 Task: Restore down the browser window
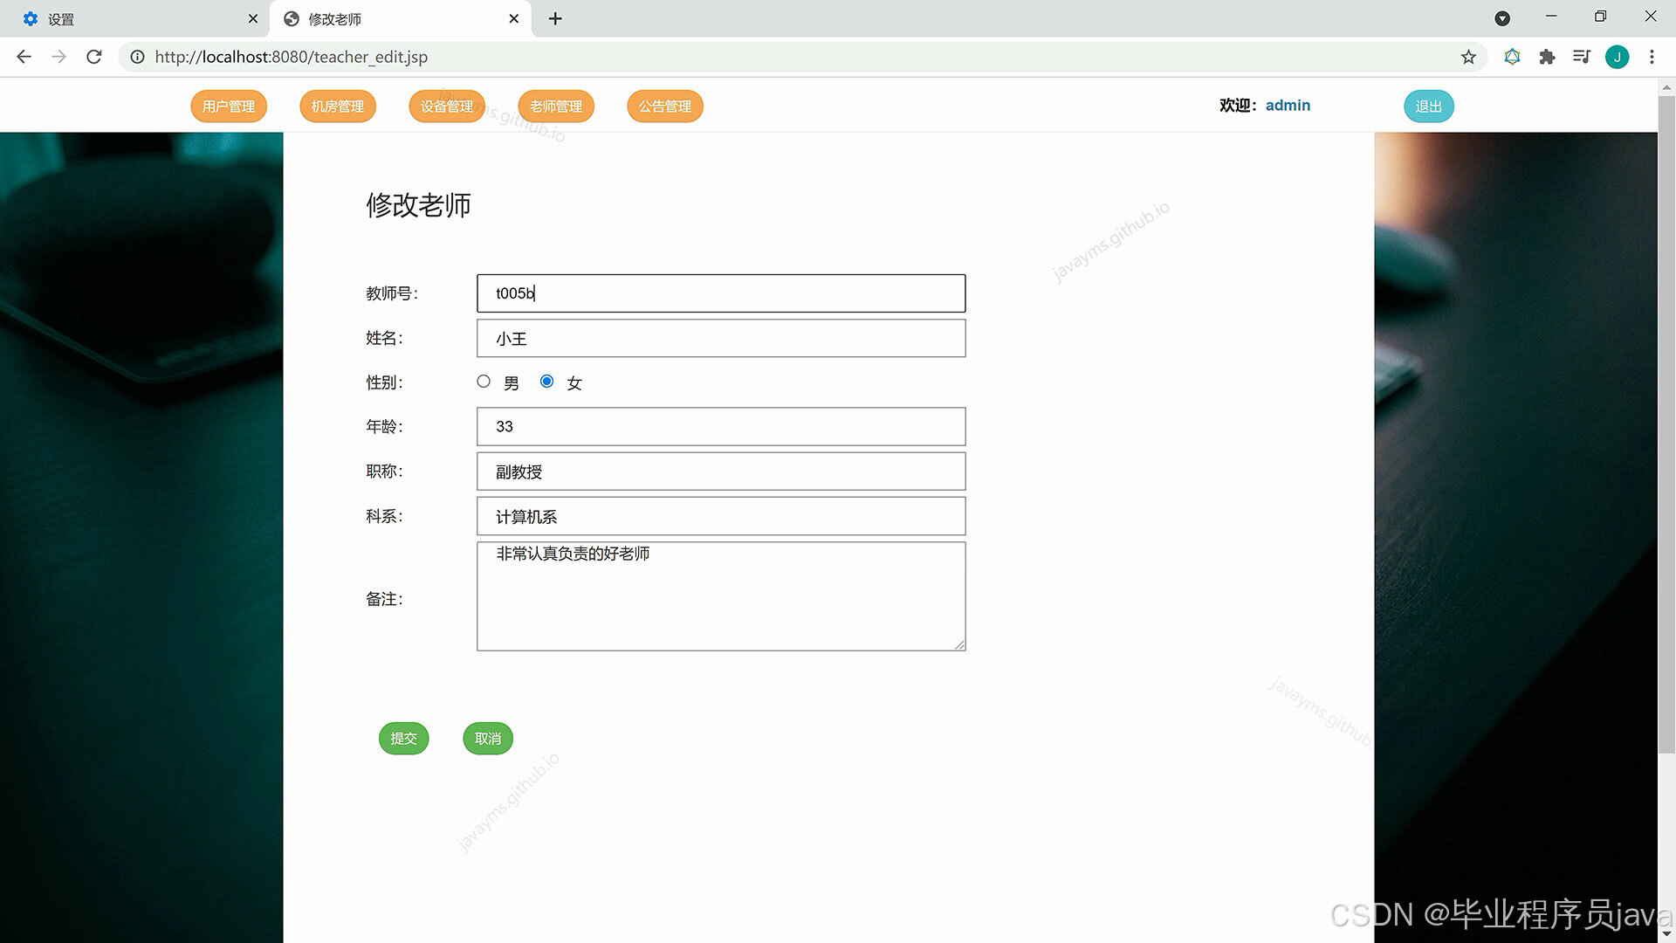[1600, 17]
